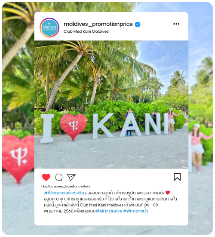Click the blurred red heart in the background
This screenshot has width=215, height=237.
click(x=18, y=159)
